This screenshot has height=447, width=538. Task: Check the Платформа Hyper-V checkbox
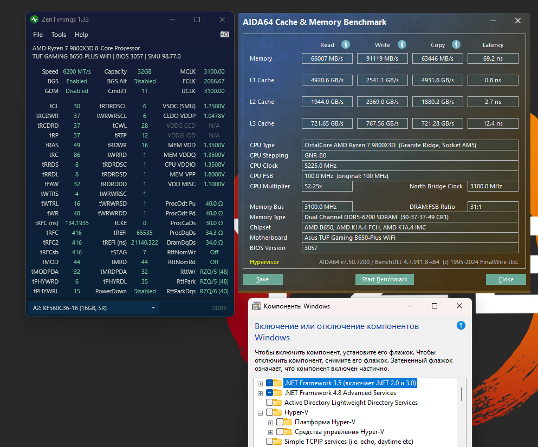(280, 422)
